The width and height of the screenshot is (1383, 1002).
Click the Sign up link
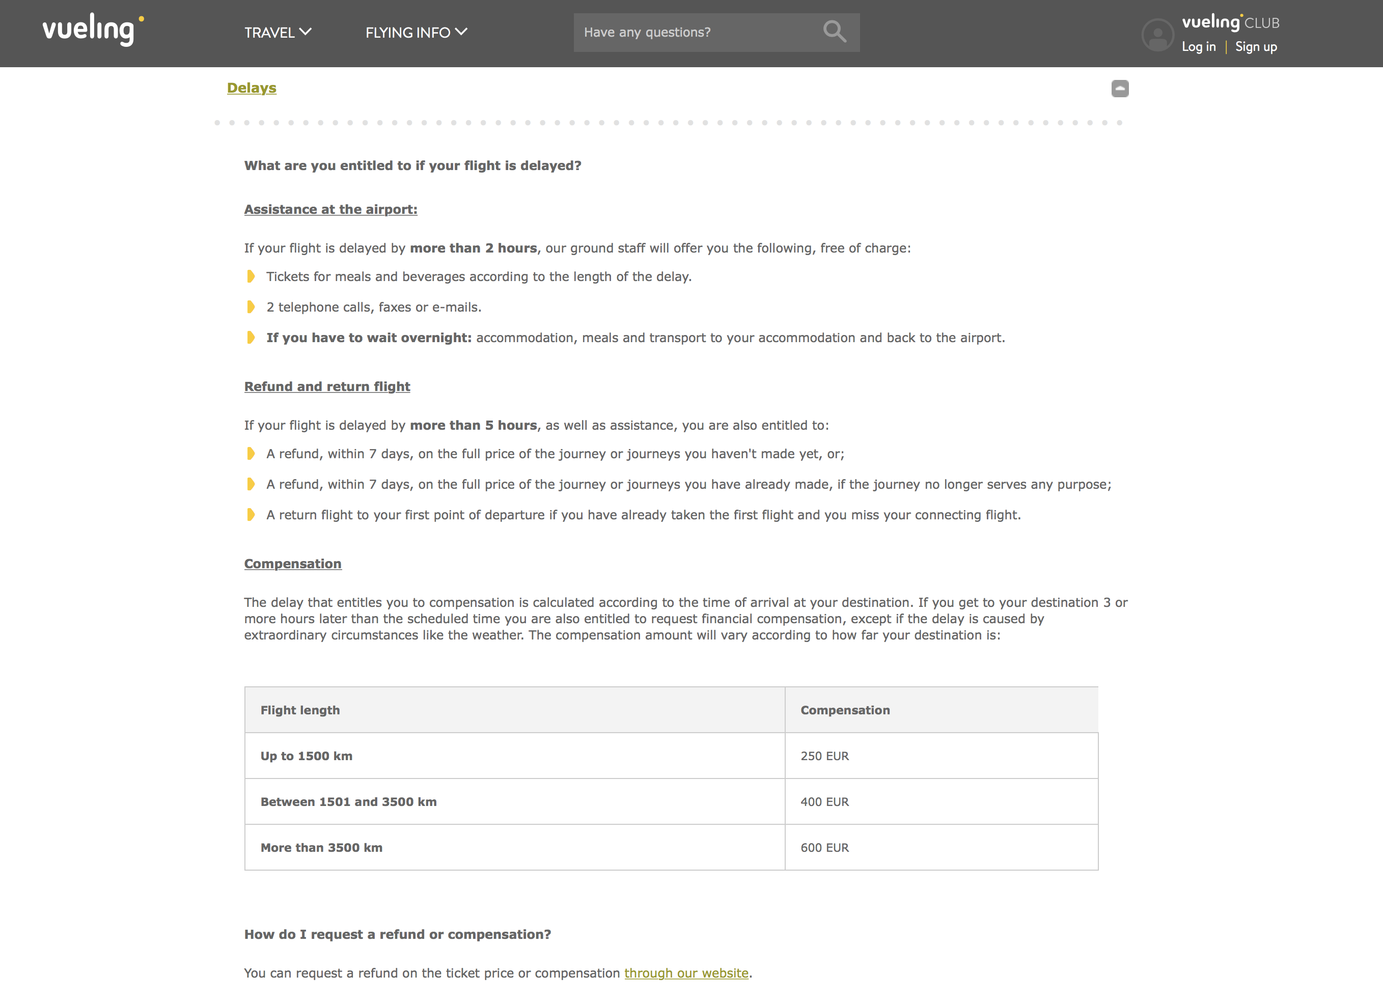pos(1256,46)
